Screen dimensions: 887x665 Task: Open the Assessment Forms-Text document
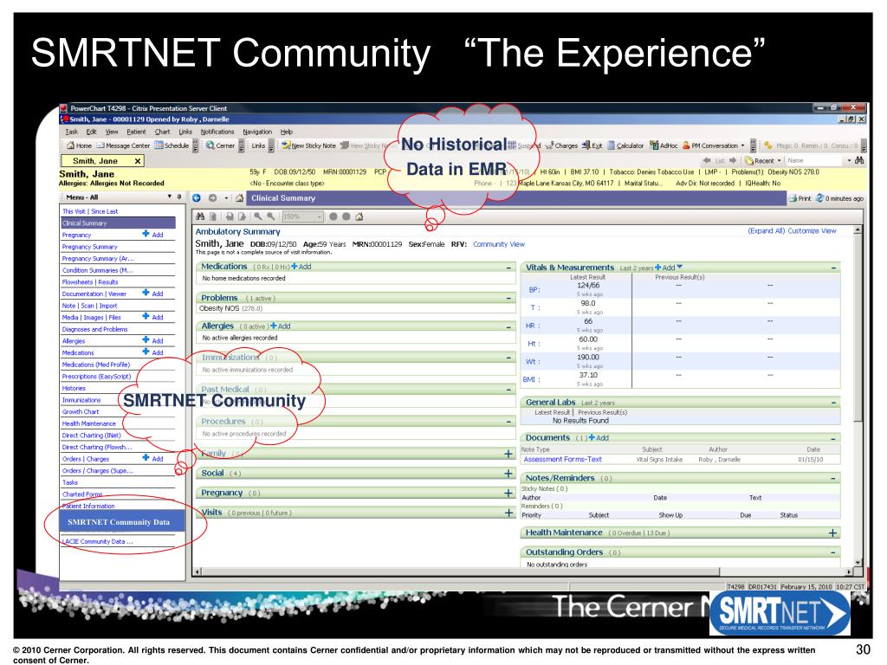coord(562,459)
